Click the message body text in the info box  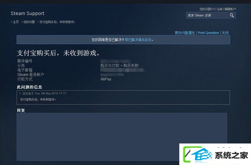pos(38,99)
